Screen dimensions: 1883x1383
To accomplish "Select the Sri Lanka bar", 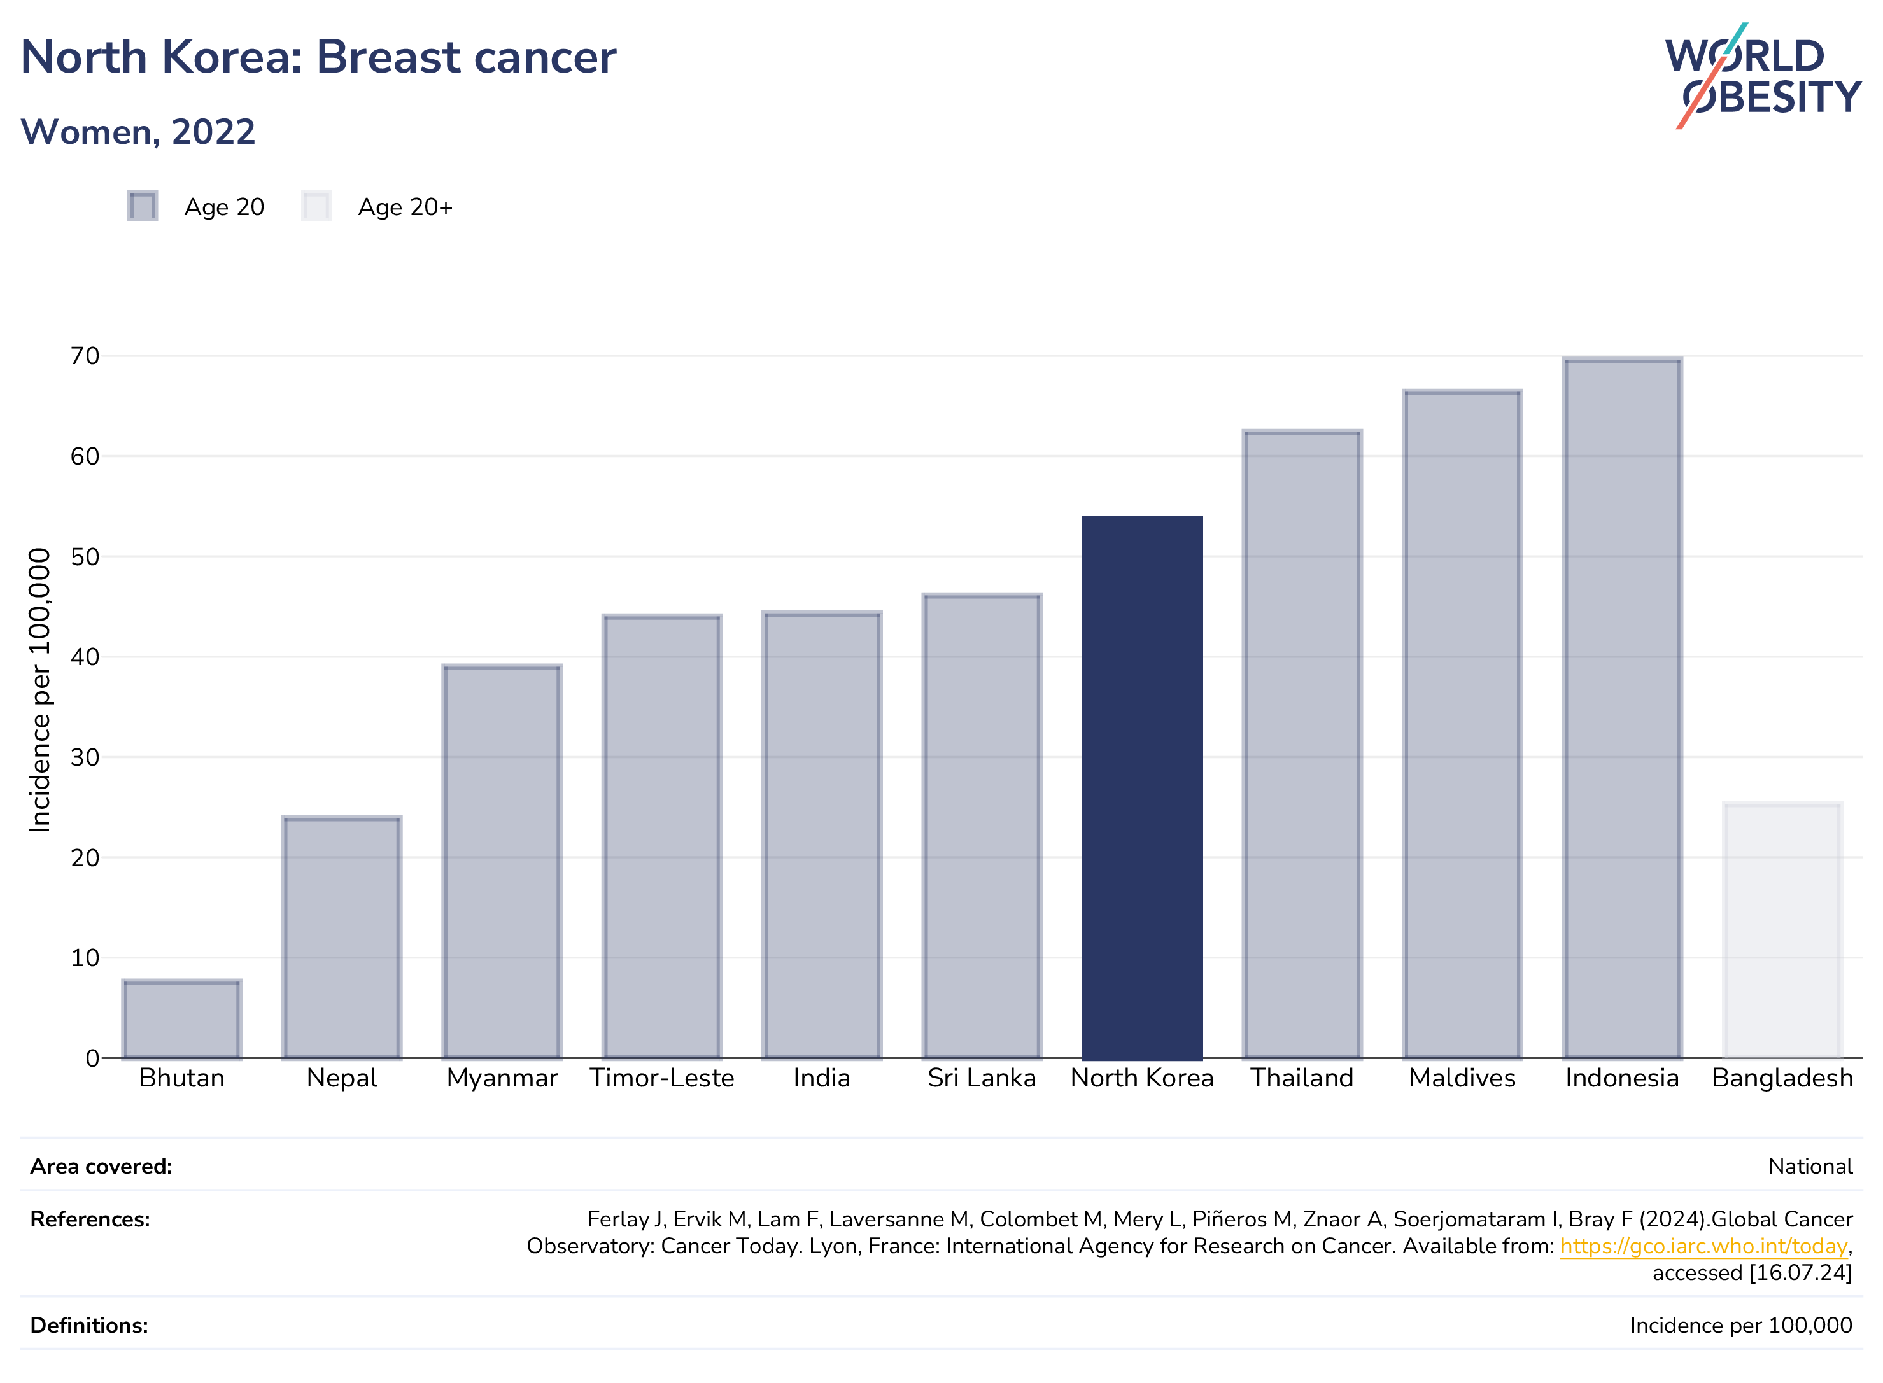I will 982,826.
